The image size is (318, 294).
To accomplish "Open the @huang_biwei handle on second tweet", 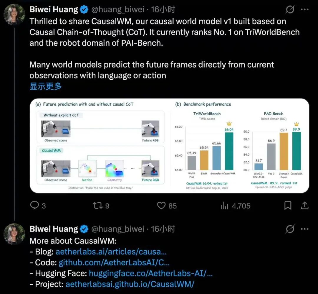I will pyautogui.click(x=117, y=229).
